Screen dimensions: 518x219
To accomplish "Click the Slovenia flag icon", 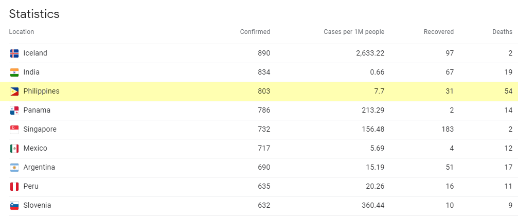I will (14, 206).
